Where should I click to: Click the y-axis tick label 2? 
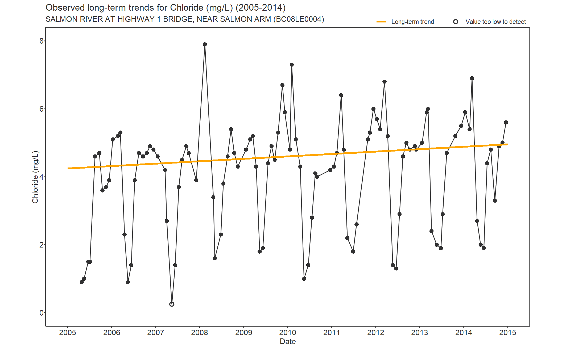[x=41, y=245]
